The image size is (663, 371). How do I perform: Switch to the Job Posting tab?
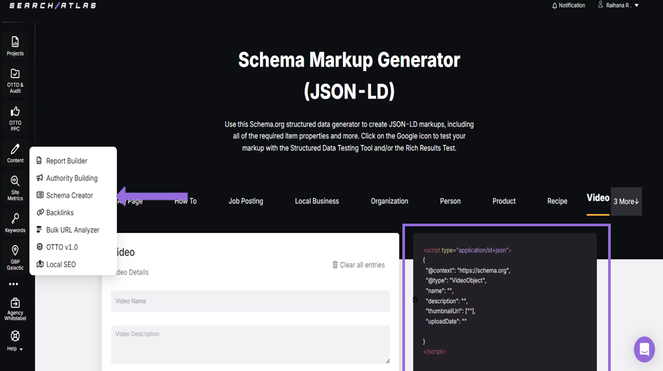point(246,201)
